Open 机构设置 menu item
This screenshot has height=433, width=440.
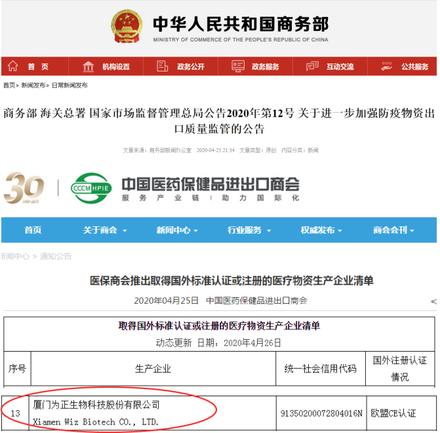116,66
